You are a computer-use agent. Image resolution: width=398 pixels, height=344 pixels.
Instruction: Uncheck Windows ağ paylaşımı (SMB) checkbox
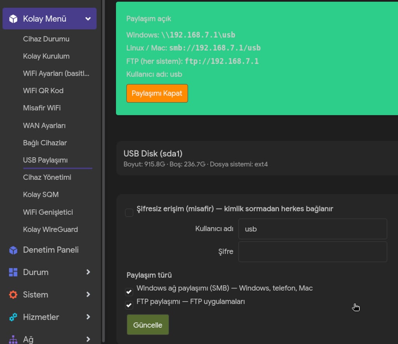point(129,292)
